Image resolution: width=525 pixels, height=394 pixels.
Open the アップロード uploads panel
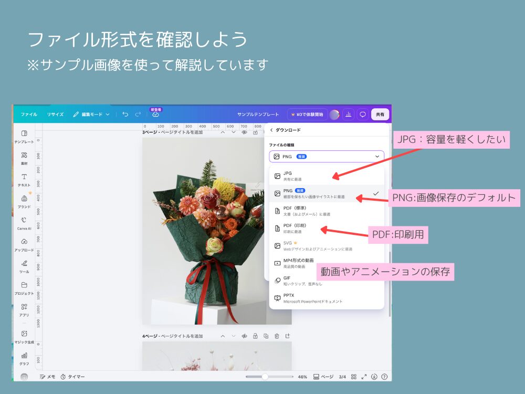(24, 245)
